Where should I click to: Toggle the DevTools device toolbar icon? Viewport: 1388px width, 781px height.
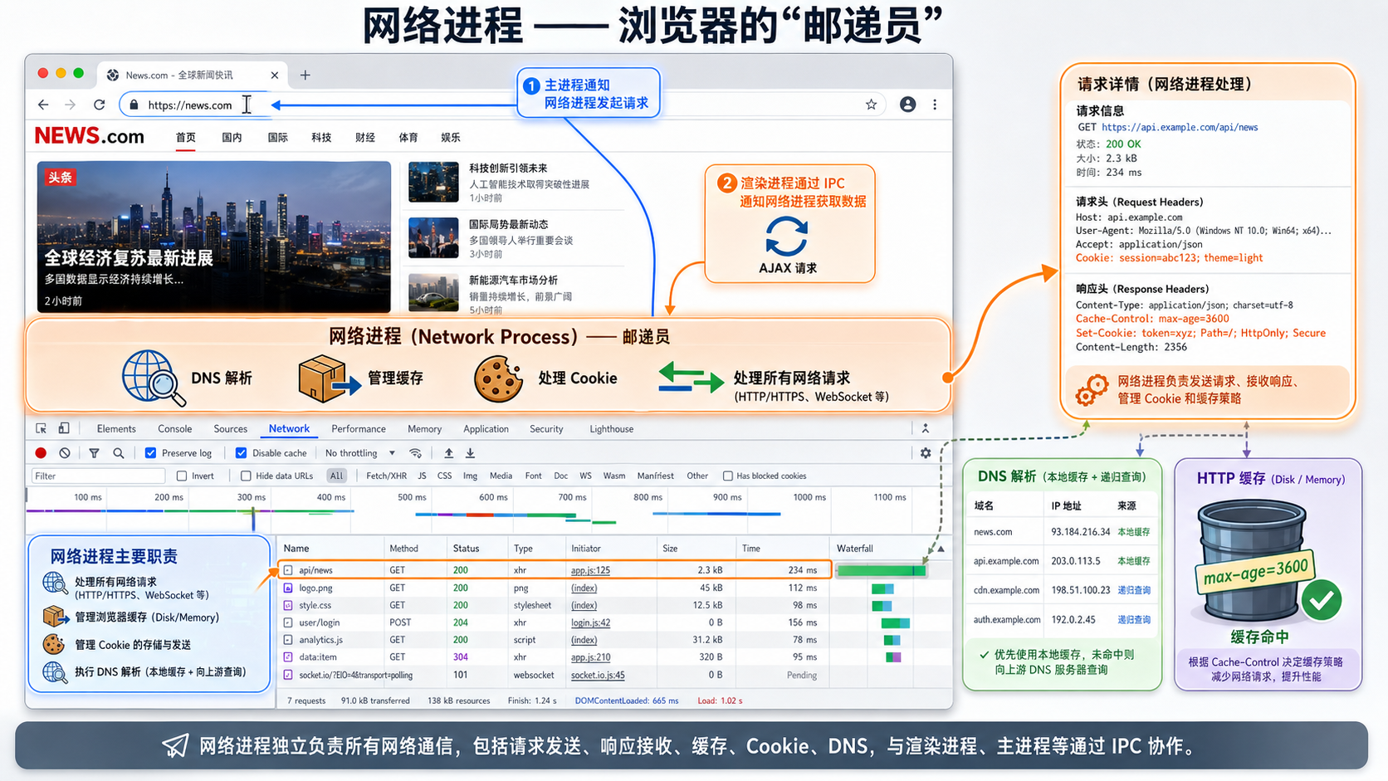pos(64,428)
